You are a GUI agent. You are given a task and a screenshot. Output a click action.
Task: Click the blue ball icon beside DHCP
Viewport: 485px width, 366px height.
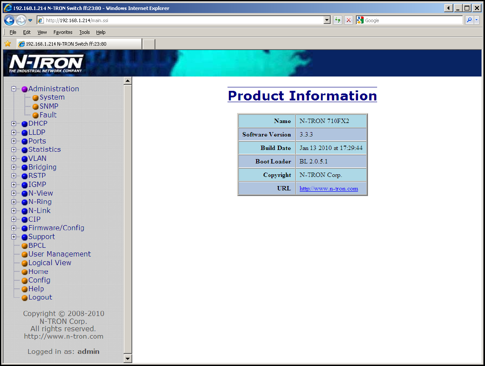point(25,124)
